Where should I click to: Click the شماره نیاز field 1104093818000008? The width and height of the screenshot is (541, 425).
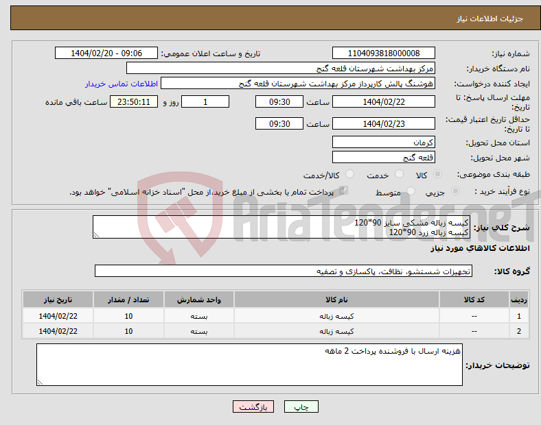point(384,53)
